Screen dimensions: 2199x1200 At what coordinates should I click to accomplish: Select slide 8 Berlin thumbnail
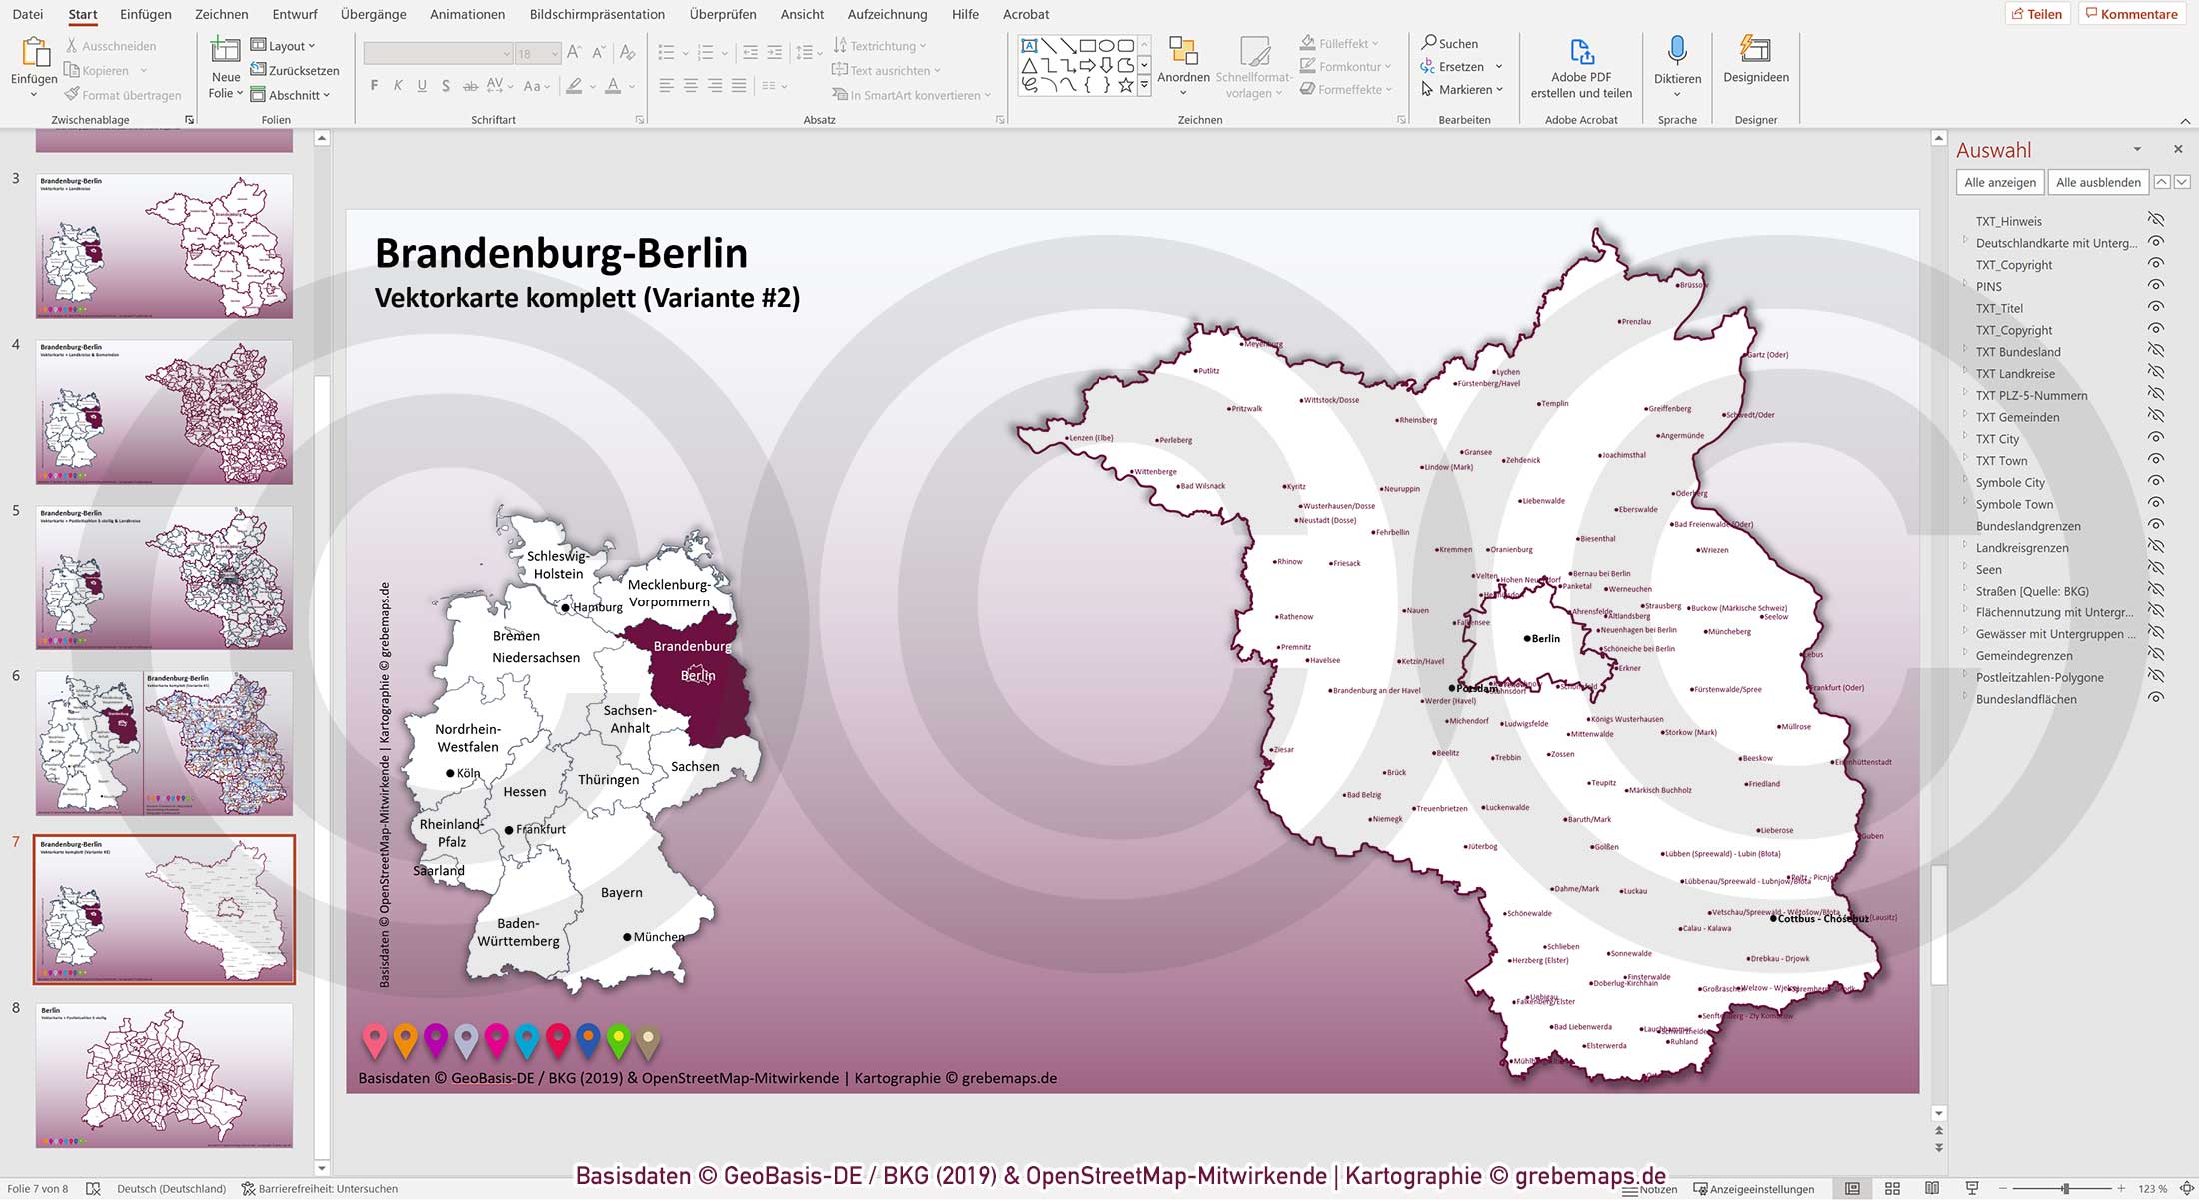pyautogui.click(x=163, y=1074)
